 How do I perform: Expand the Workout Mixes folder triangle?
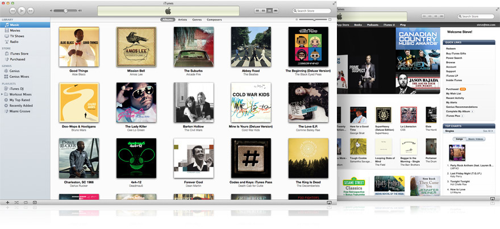pyautogui.click(x=2, y=94)
